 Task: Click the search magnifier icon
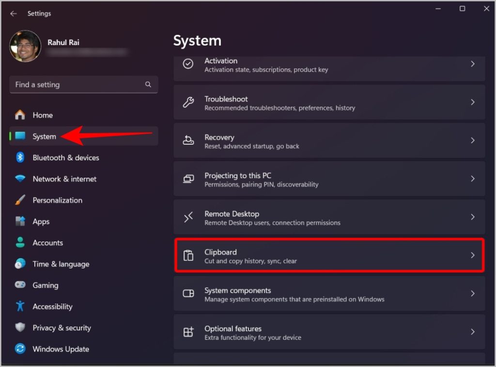(x=148, y=84)
